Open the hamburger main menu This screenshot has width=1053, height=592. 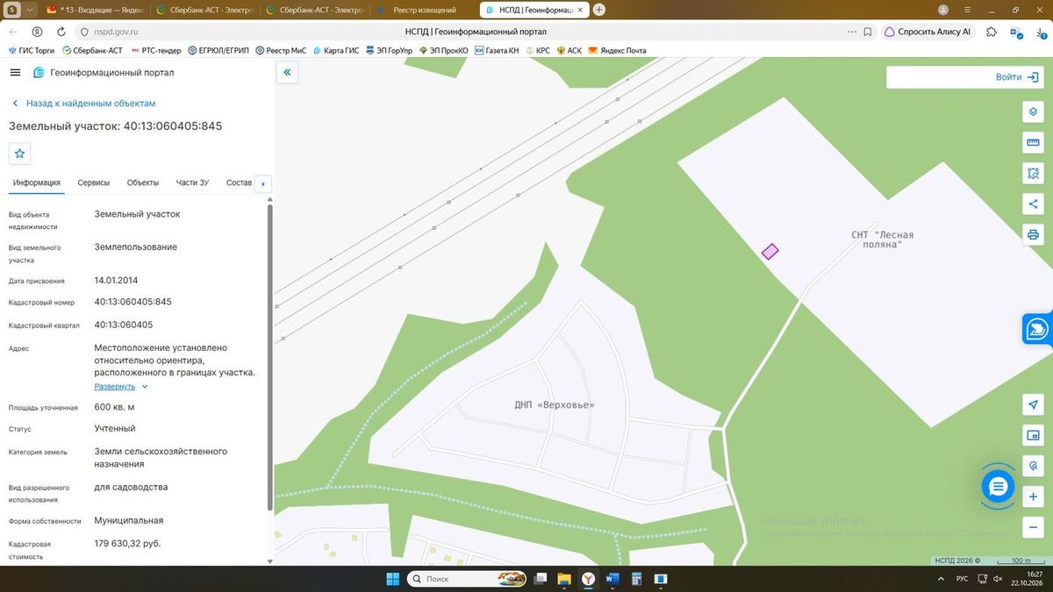[15, 73]
